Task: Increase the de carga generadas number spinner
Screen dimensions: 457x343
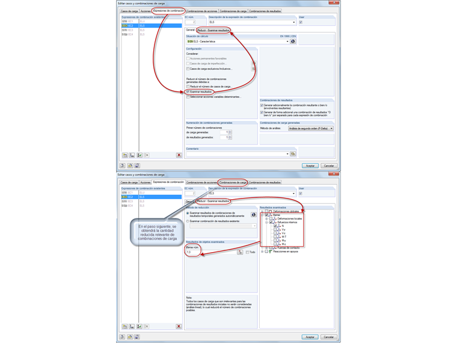Action: (230, 131)
